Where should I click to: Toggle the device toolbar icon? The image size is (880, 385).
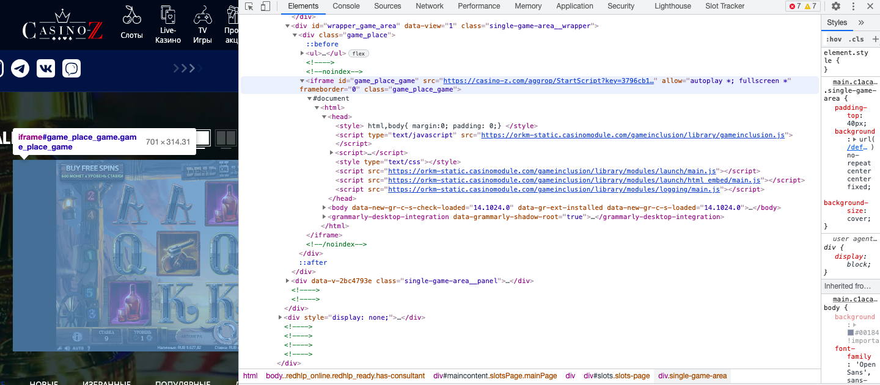point(265,6)
